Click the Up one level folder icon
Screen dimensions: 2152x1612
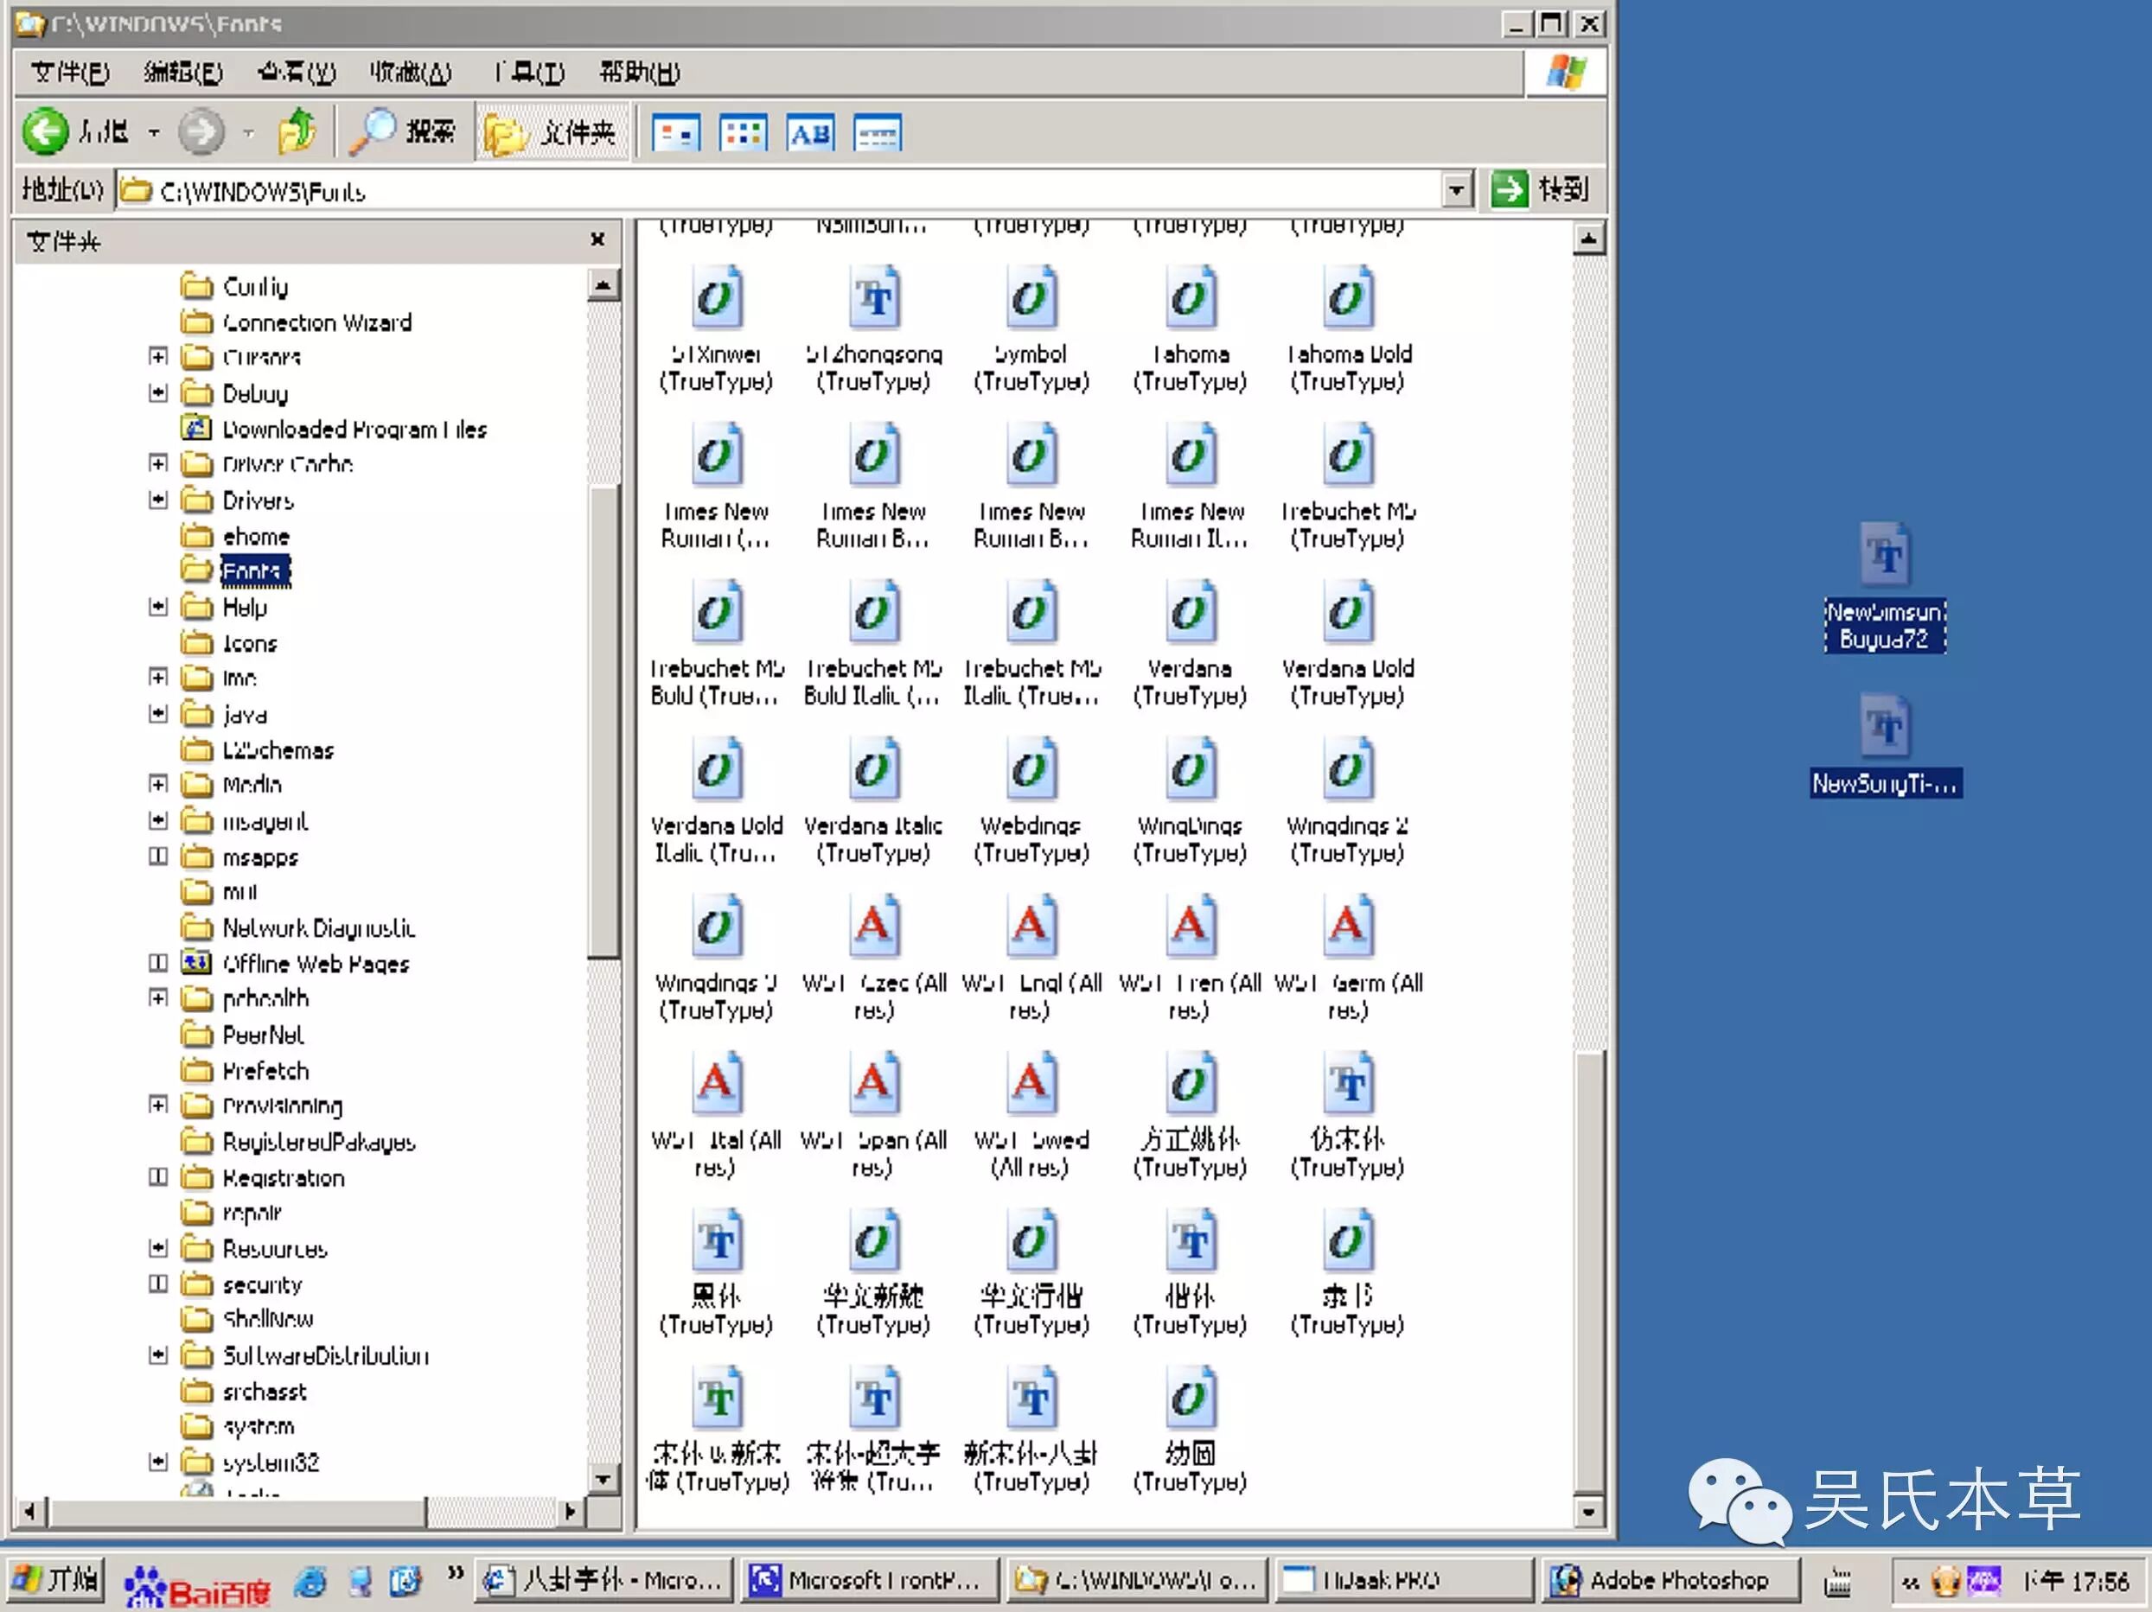click(297, 132)
